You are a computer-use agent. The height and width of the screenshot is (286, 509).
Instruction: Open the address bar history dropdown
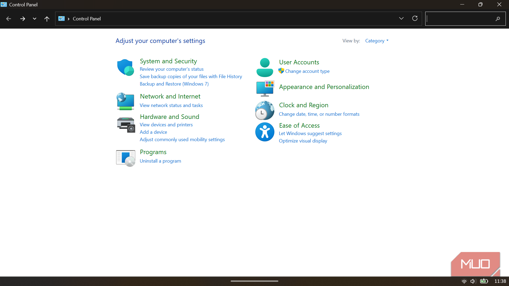[401, 19]
